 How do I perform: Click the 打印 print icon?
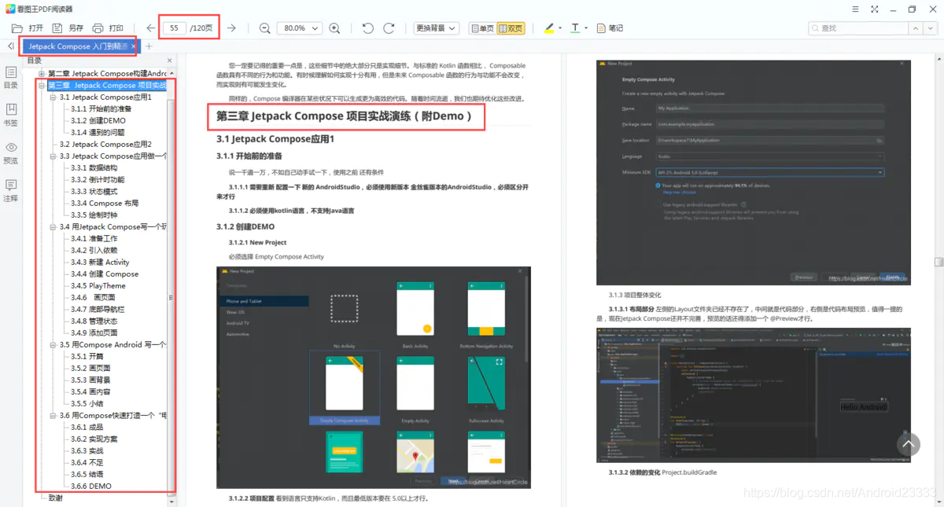(98, 28)
